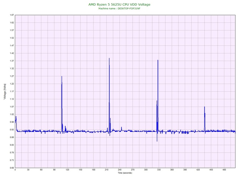Viewport: 239px width, 179px height.
Task: Click the 360 tick label on the time axis
Action: [172, 170]
